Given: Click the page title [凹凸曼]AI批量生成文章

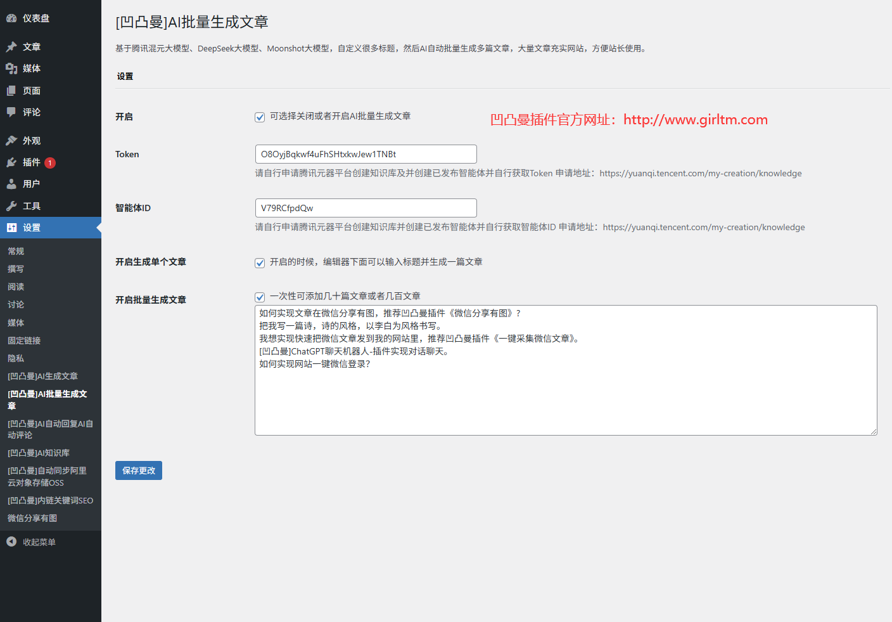Looking at the screenshot, I should tap(192, 22).
